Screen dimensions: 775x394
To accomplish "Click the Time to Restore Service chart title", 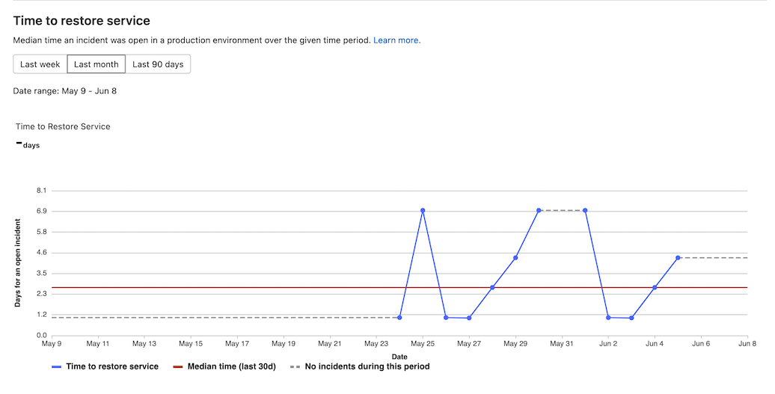I will tap(63, 126).
